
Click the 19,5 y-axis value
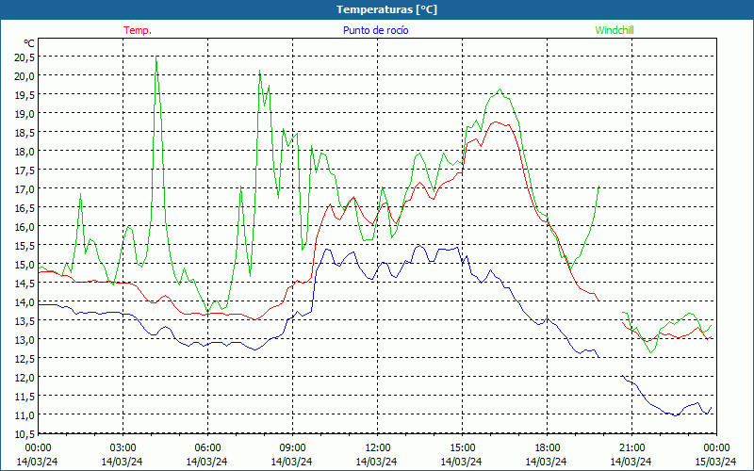[x=25, y=95]
